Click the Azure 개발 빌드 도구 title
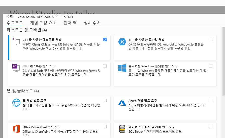This screenshot has height=138, width=225. 143,101
